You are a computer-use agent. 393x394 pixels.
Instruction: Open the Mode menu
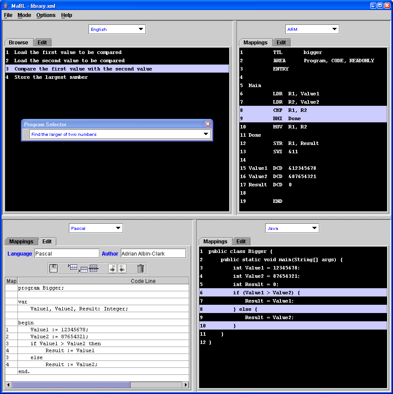coord(24,15)
